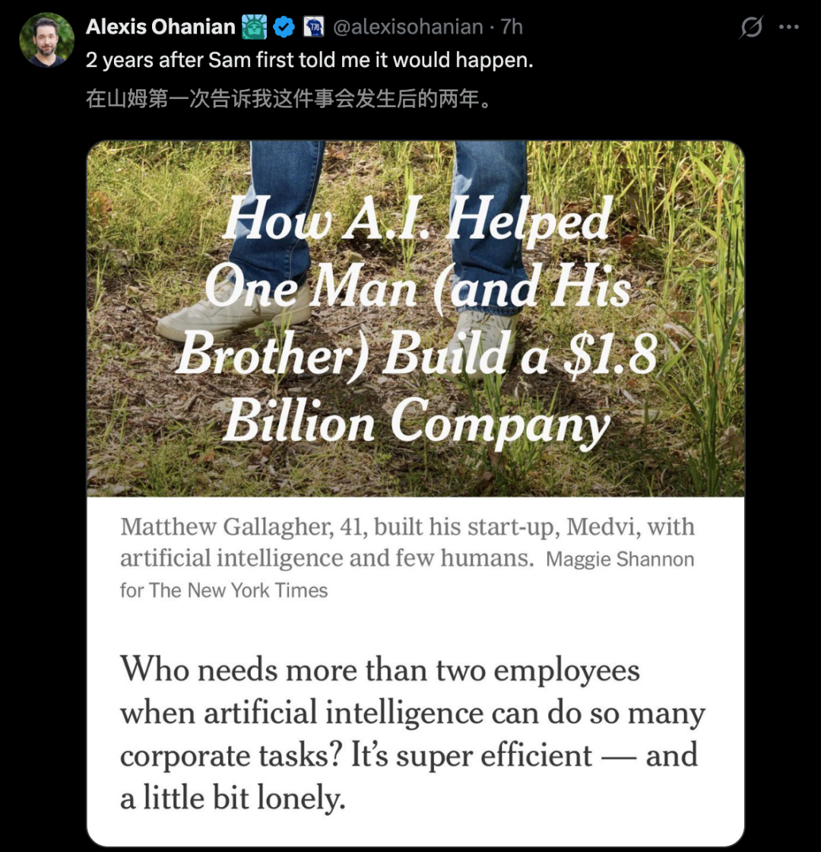
Task: Click Alexis Ohanian's profile avatar
Action: (x=46, y=40)
